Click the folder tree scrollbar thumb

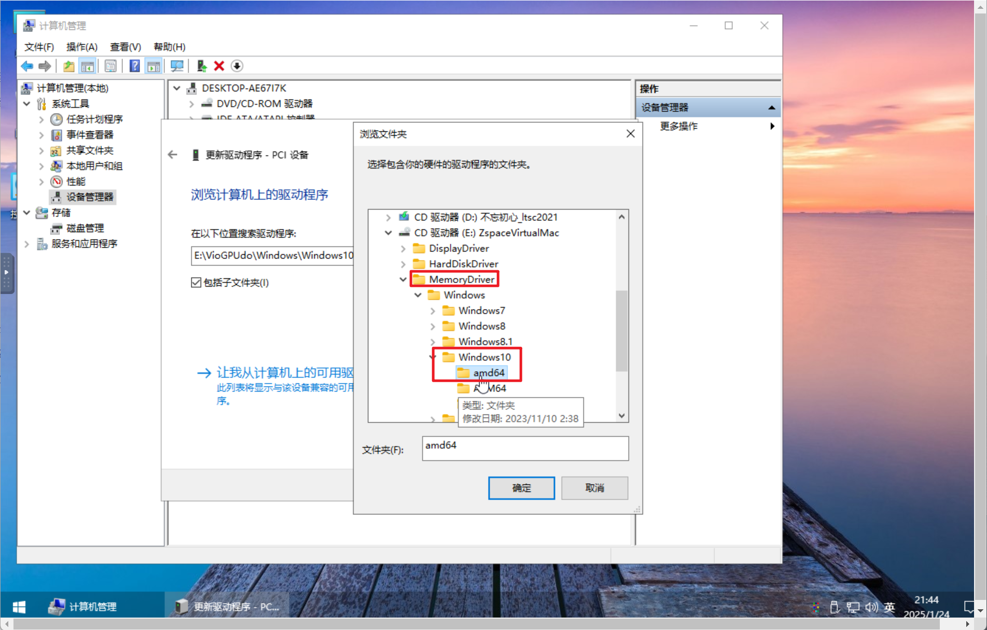coord(622,331)
